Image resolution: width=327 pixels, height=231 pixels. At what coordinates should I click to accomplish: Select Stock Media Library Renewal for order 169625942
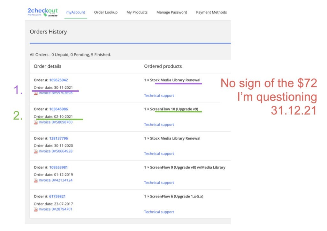coord(175,80)
